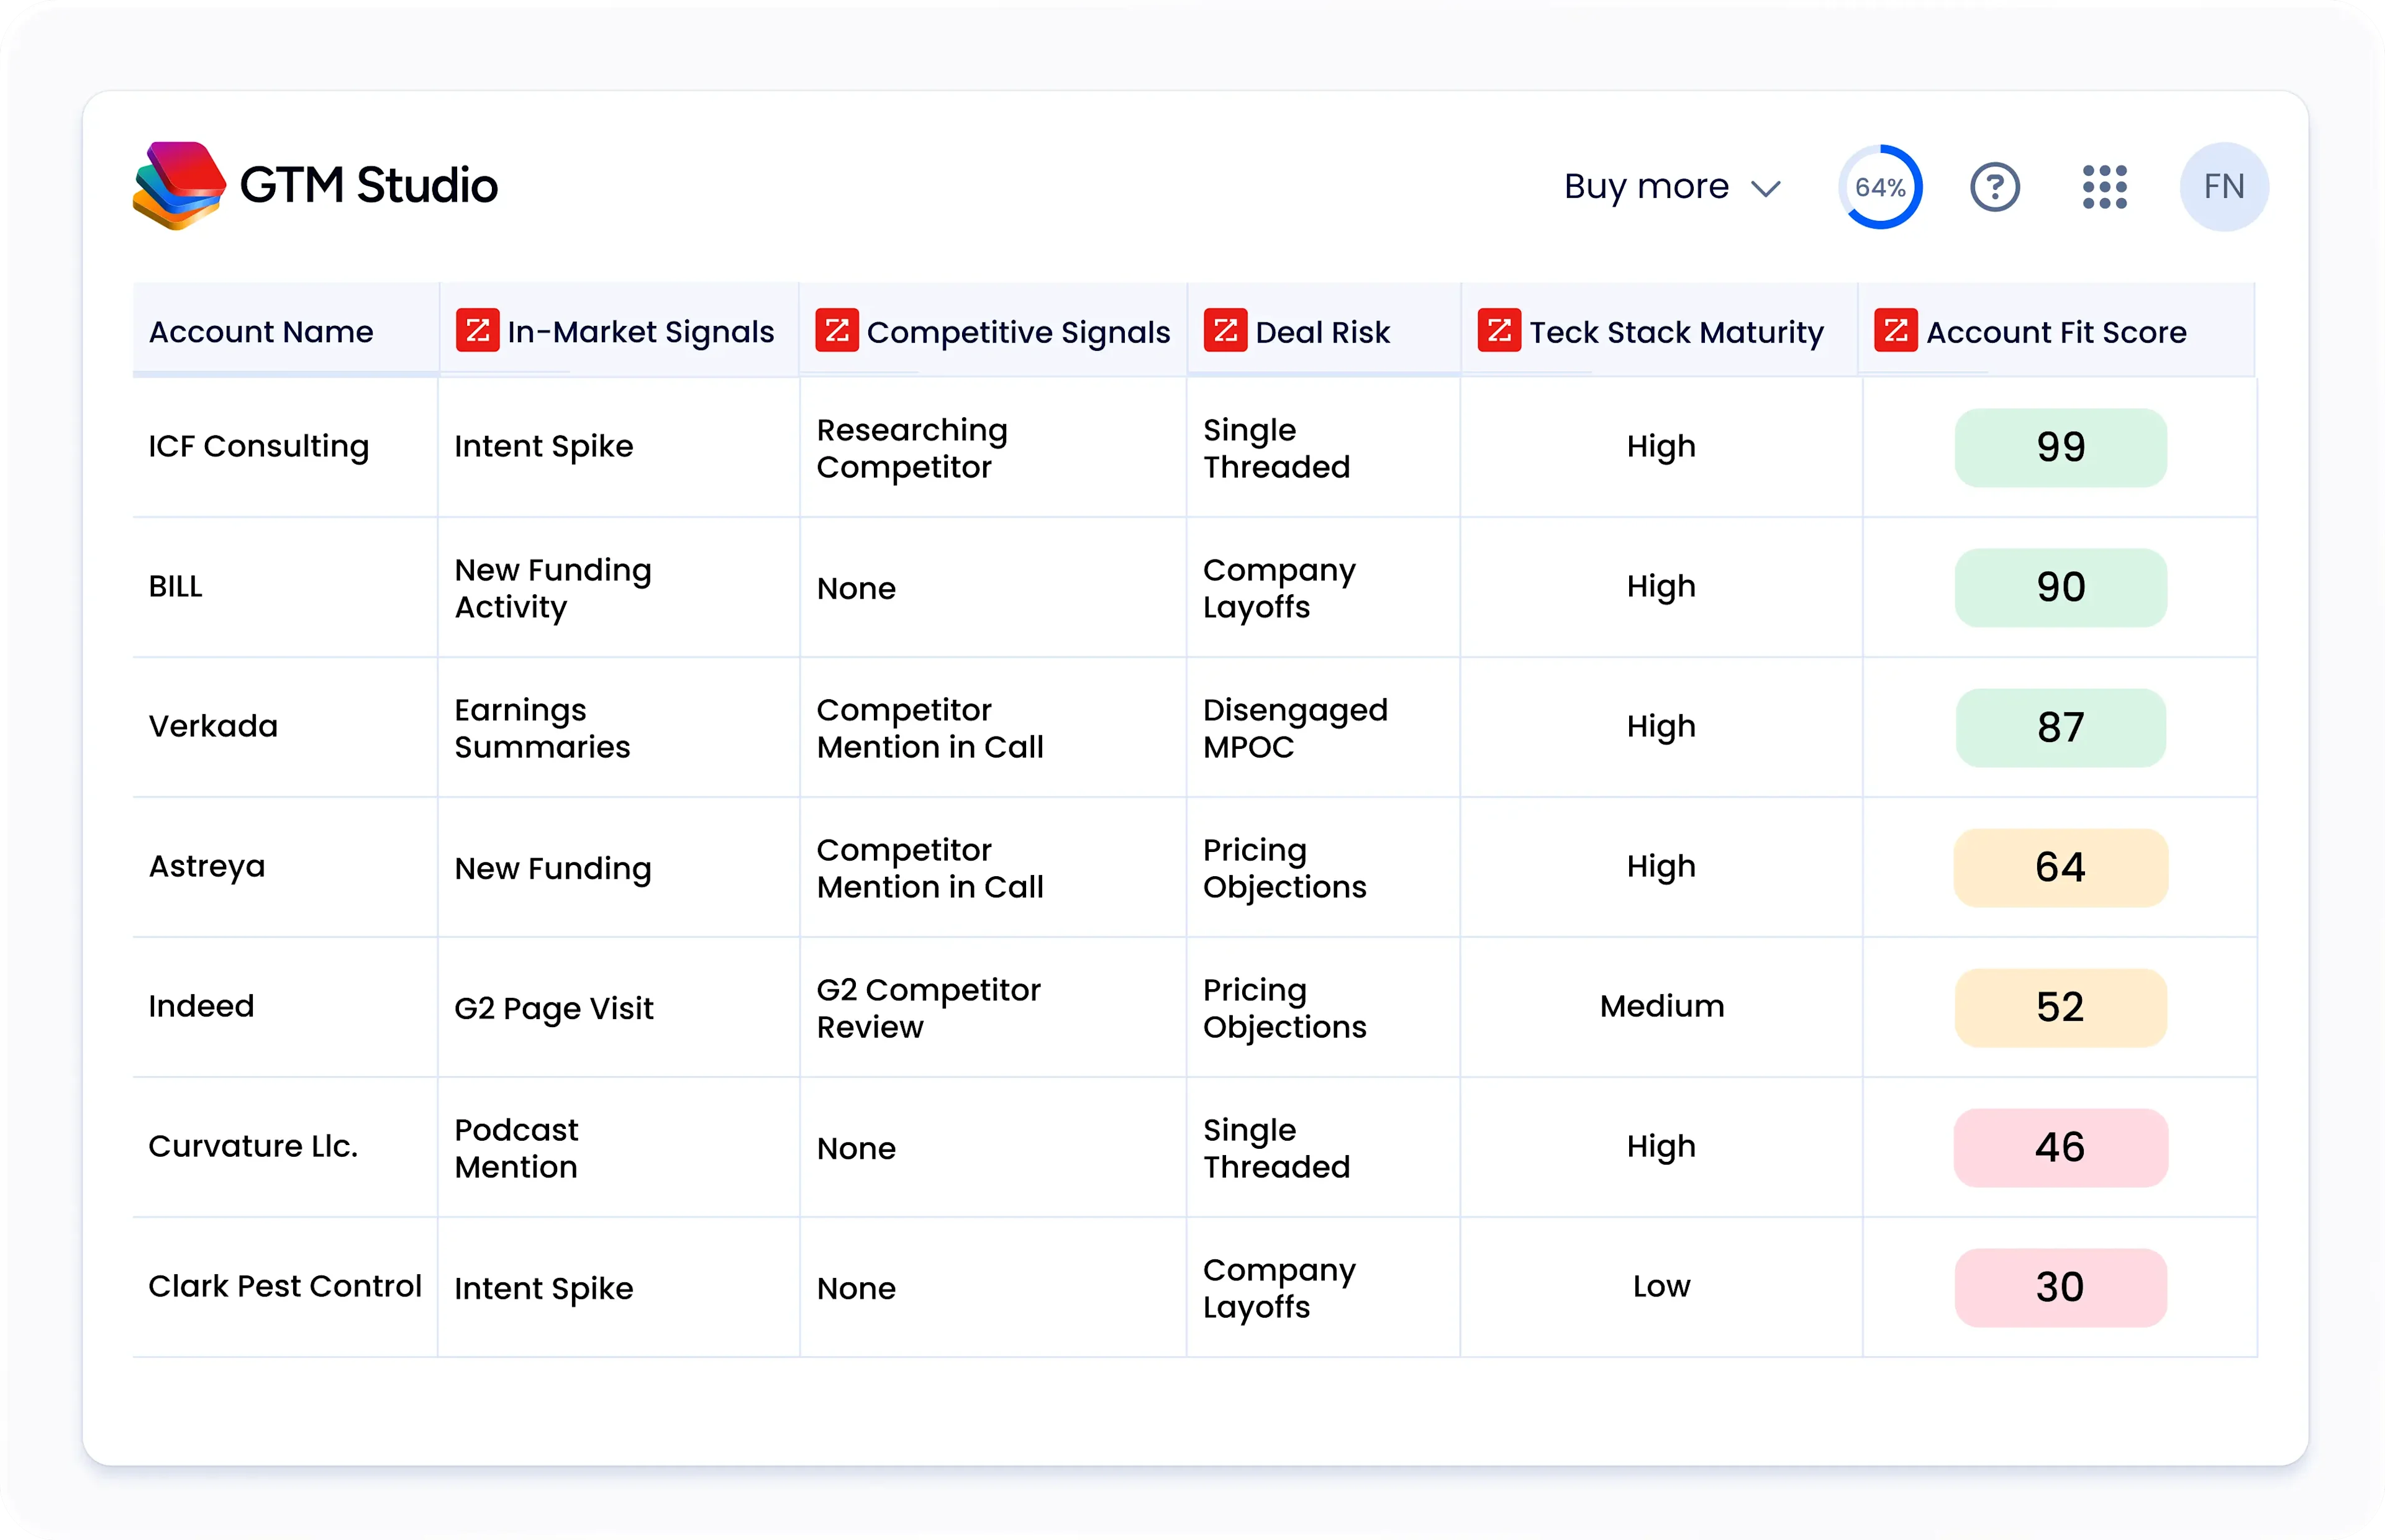The image size is (2385, 1540).
Task: Select the Account Fit Score column header
Action: click(2057, 331)
